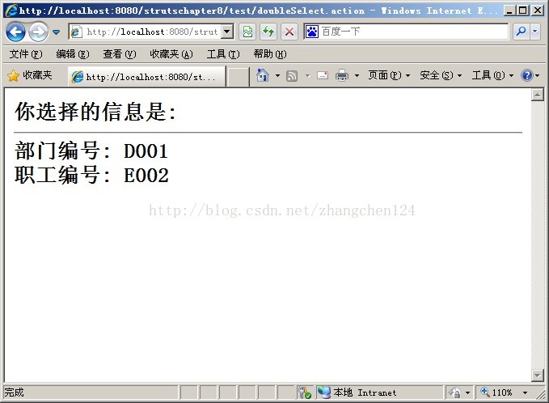Click the magnifier search button
Image resolution: width=549 pixels, height=403 pixels.
click(x=521, y=32)
